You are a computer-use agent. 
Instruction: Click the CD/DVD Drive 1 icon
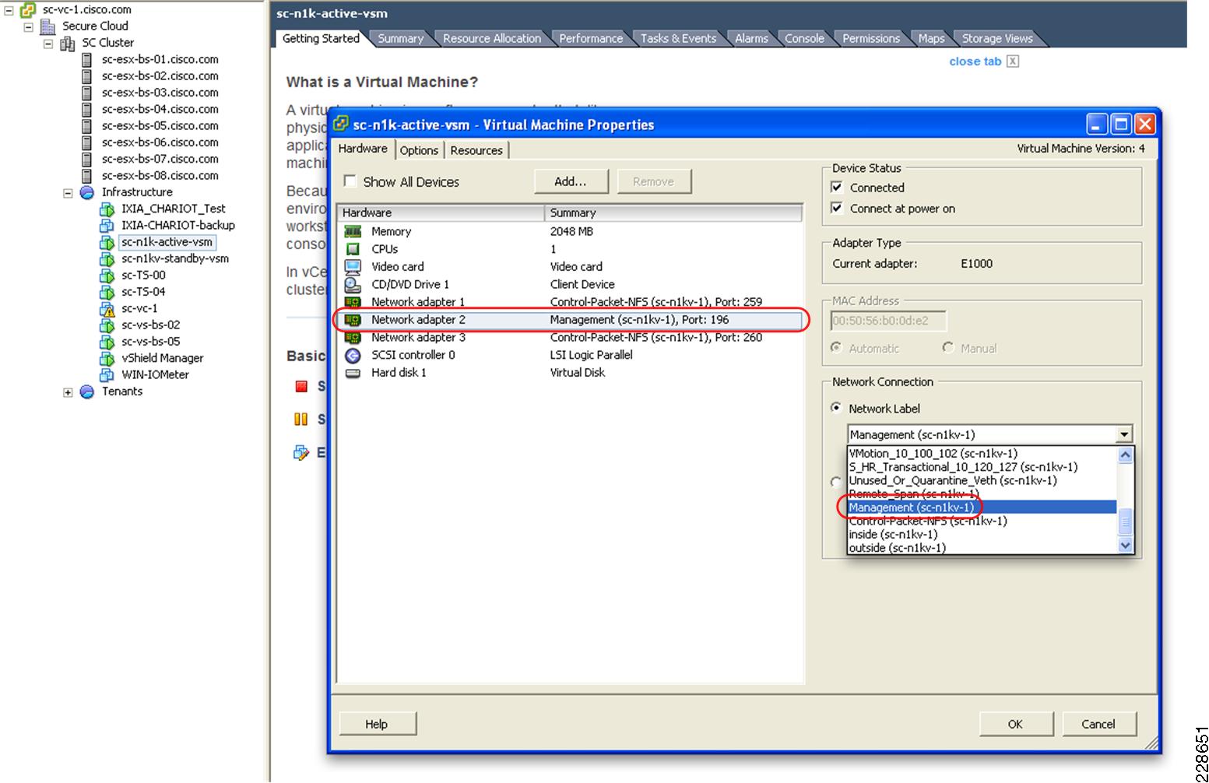pos(354,284)
